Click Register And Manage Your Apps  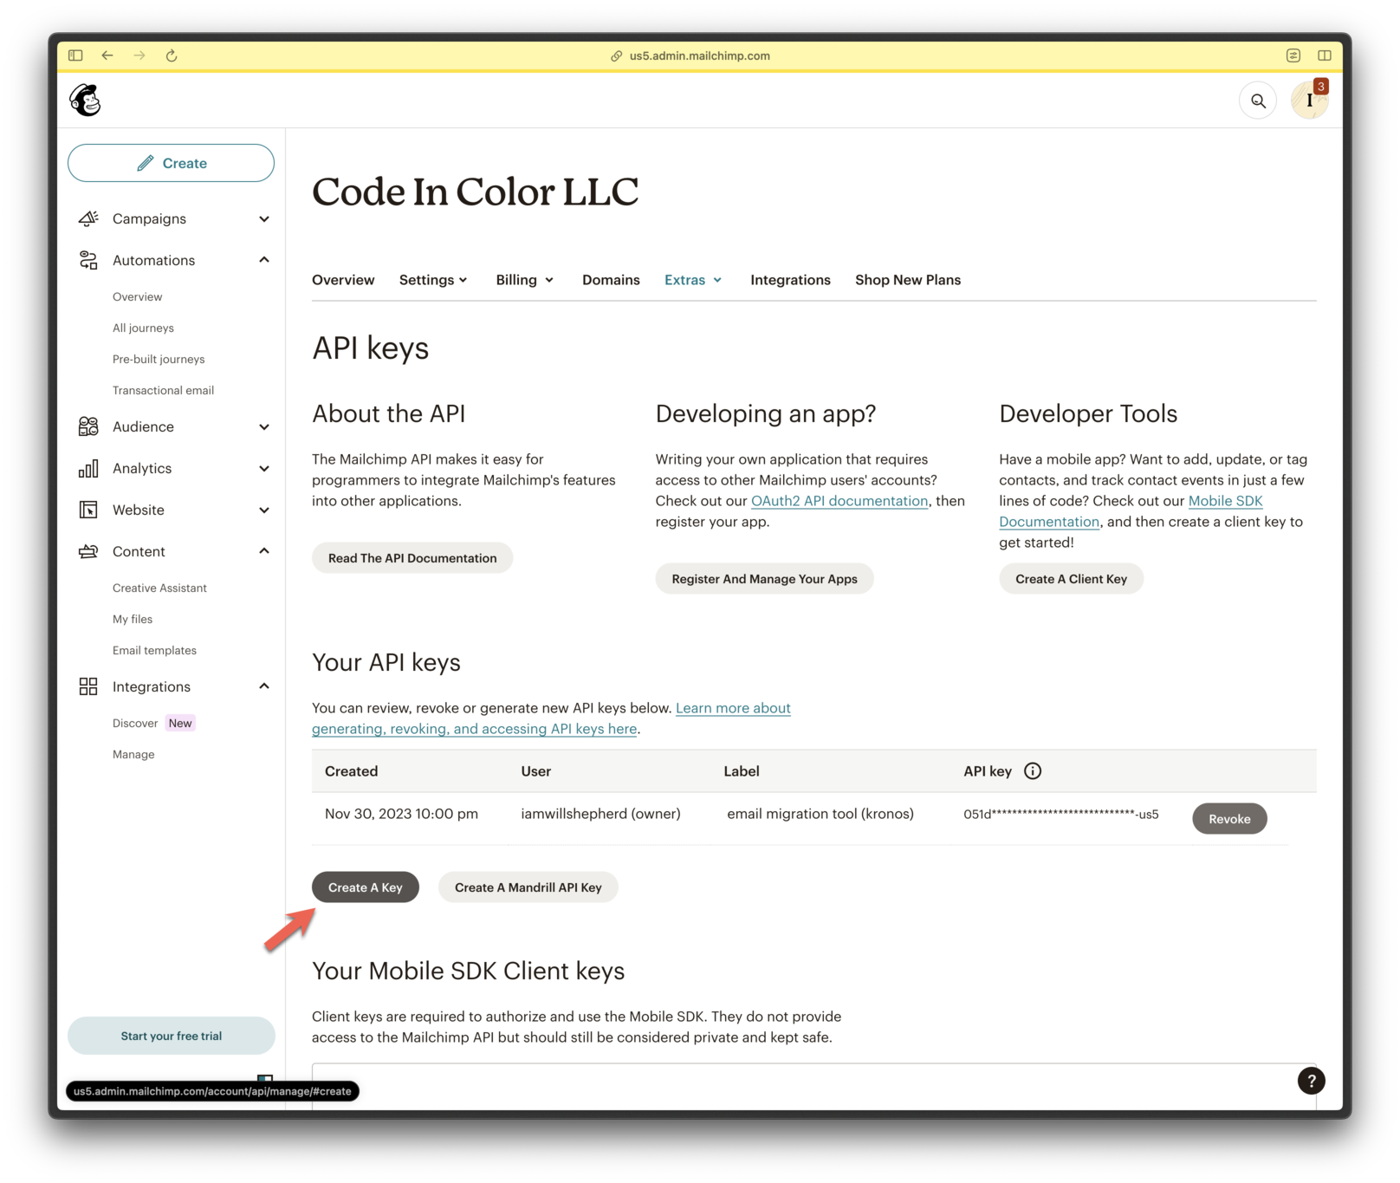click(x=764, y=579)
